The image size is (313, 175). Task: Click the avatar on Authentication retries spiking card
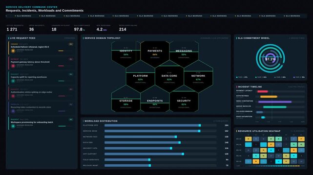tap(13, 96)
